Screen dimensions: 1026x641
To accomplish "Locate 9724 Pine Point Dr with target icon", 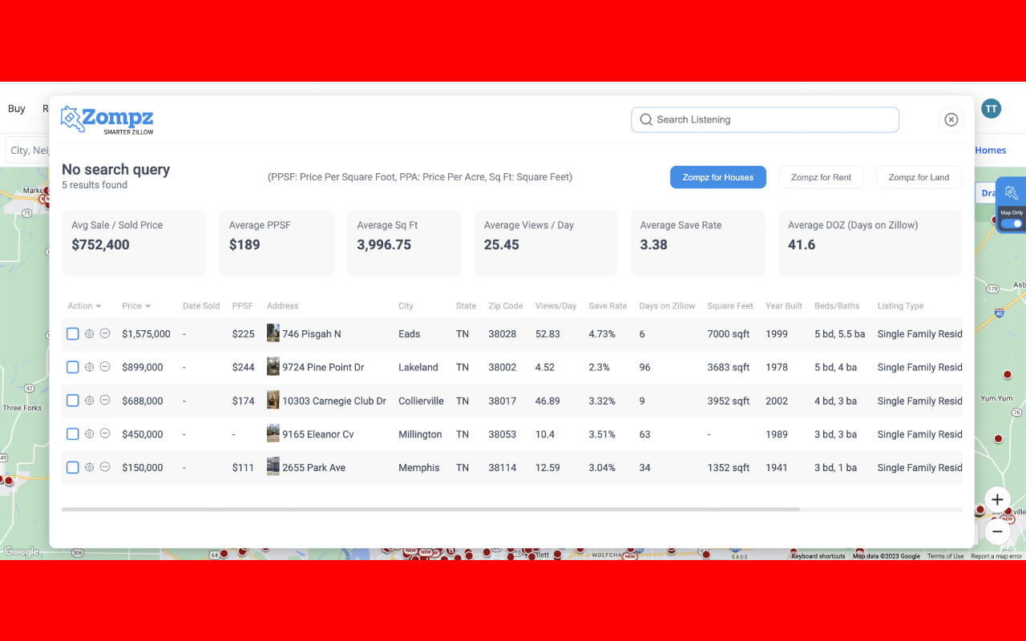I will point(89,368).
